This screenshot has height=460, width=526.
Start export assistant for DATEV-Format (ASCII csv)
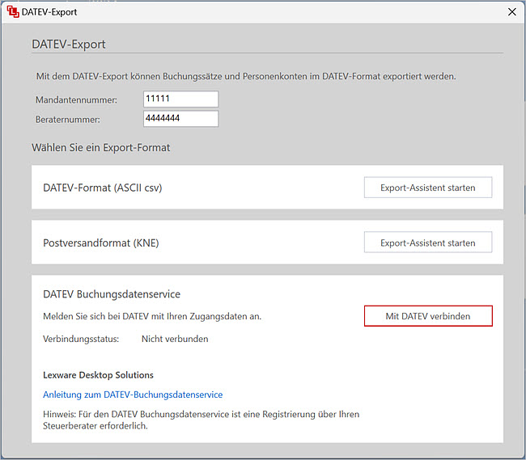coord(428,188)
